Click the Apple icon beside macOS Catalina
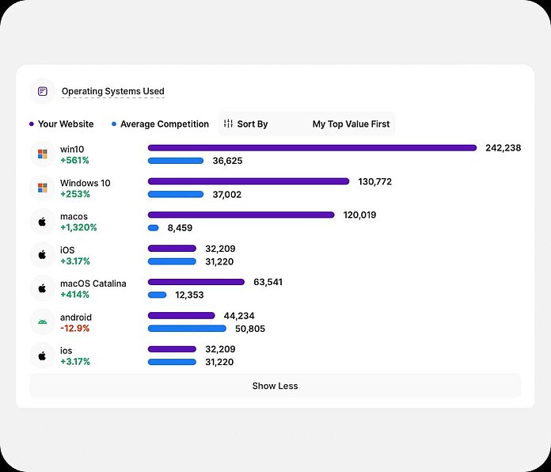The image size is (551, 472). click(x=43, y=288)
